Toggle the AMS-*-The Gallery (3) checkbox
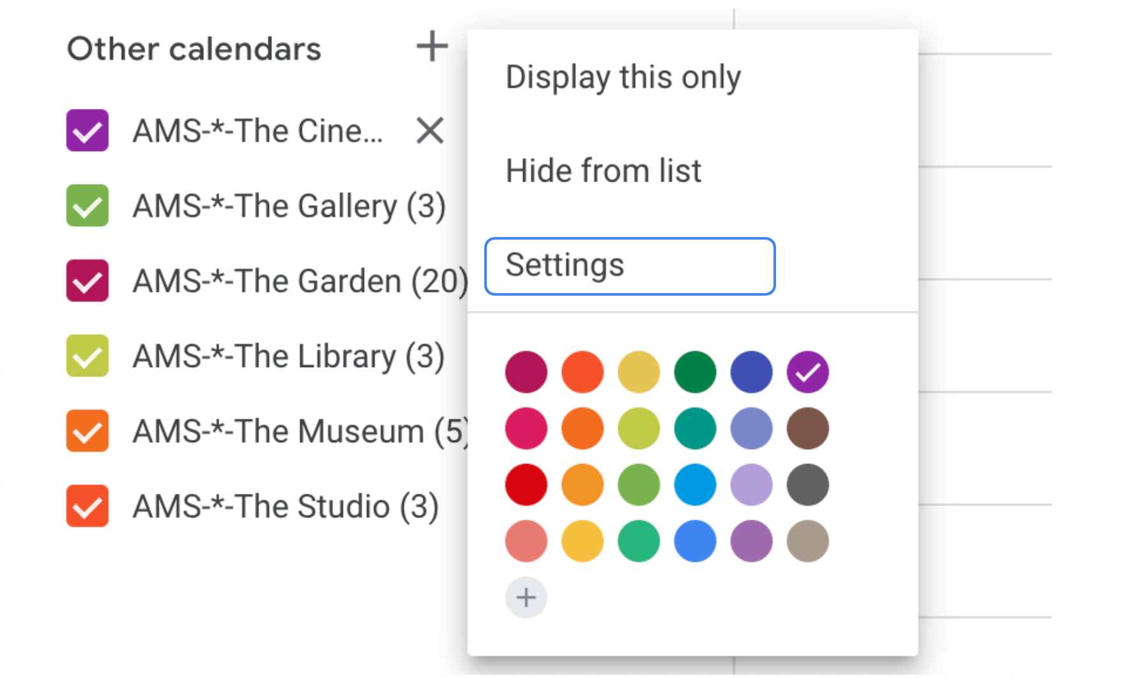 click(87, 206)
